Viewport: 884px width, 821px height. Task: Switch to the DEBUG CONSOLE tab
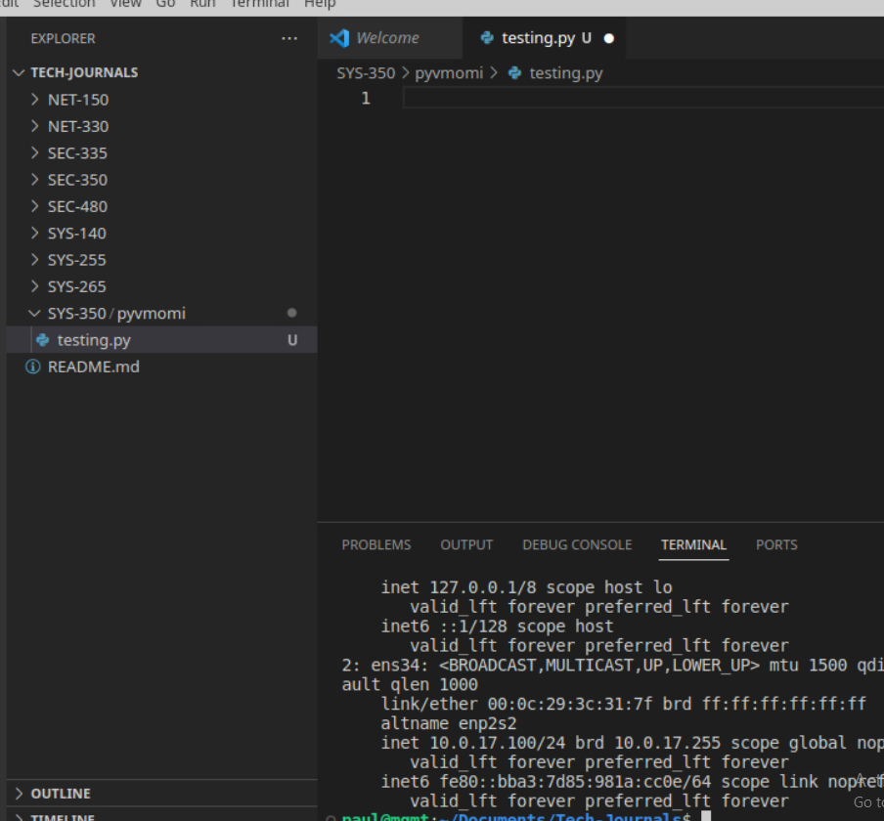(577, 545)
